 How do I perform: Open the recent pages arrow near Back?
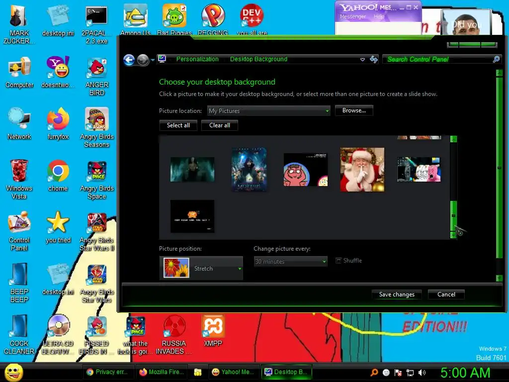tap(153, 60)
